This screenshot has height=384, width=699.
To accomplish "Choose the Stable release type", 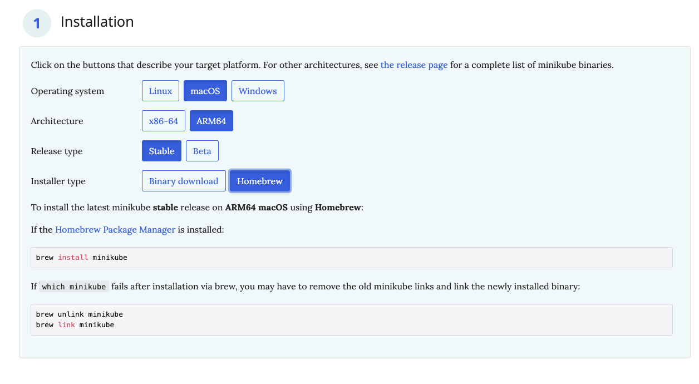I will pos(161,151).
